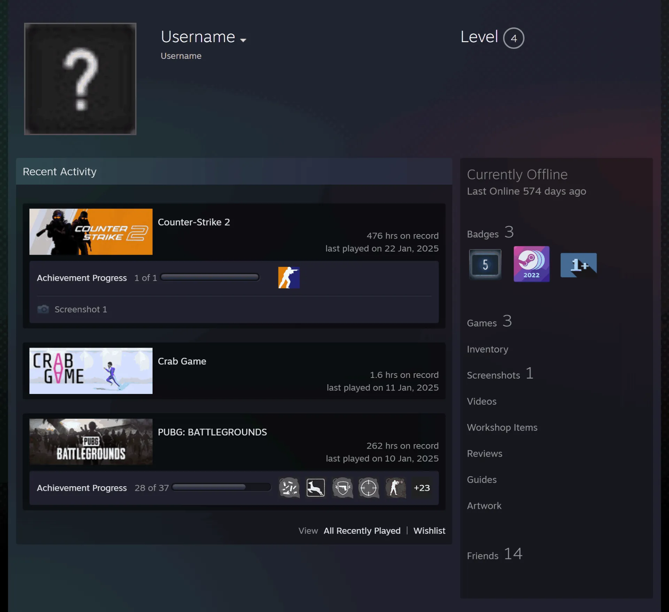Viewport: 669px width, 612px height.
Task: Click the question-mark profile avatar
Action: 80,79
